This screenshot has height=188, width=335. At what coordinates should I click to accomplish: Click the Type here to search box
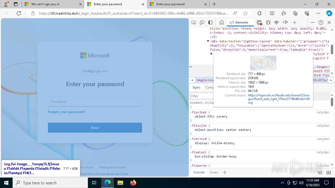tap(50, 183)
